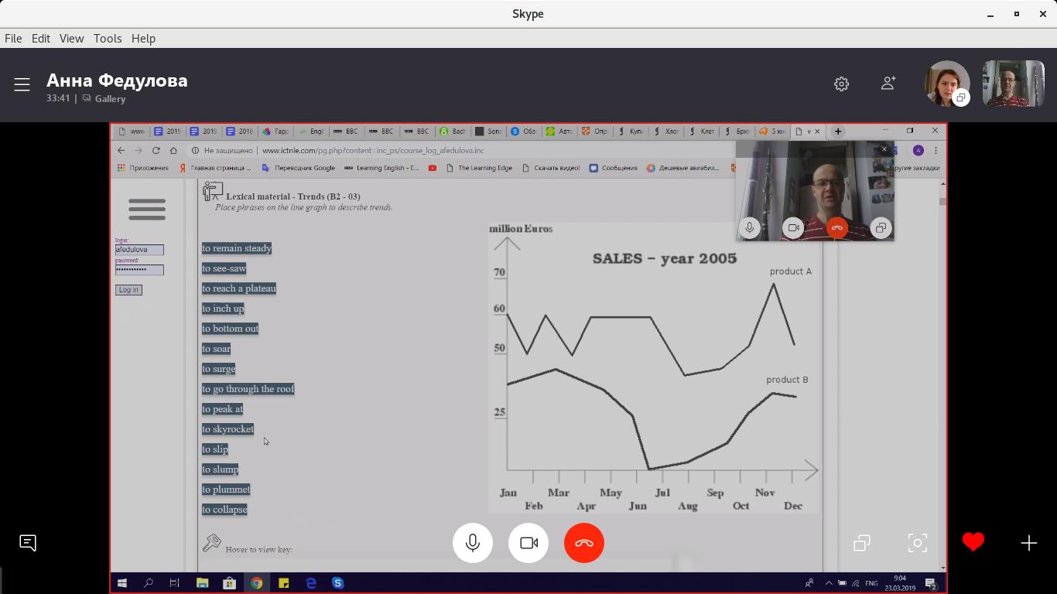
Task: Take a snapshot of the call
Action: [917, 543]
